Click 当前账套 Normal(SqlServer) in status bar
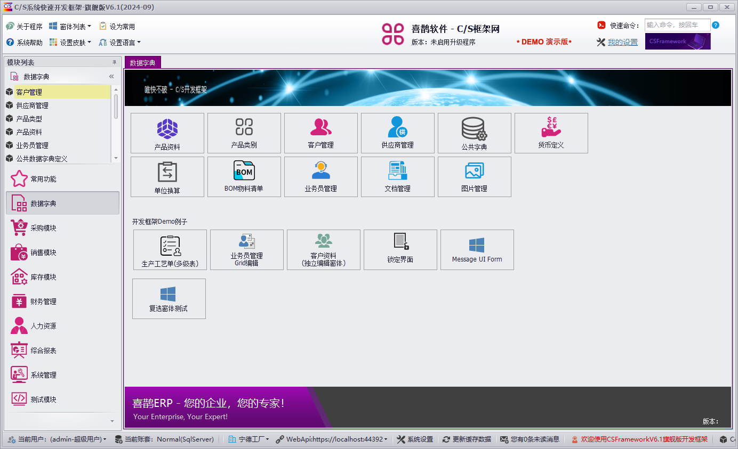The height and width of the screenshot is (449, 738). pos(164,439)
